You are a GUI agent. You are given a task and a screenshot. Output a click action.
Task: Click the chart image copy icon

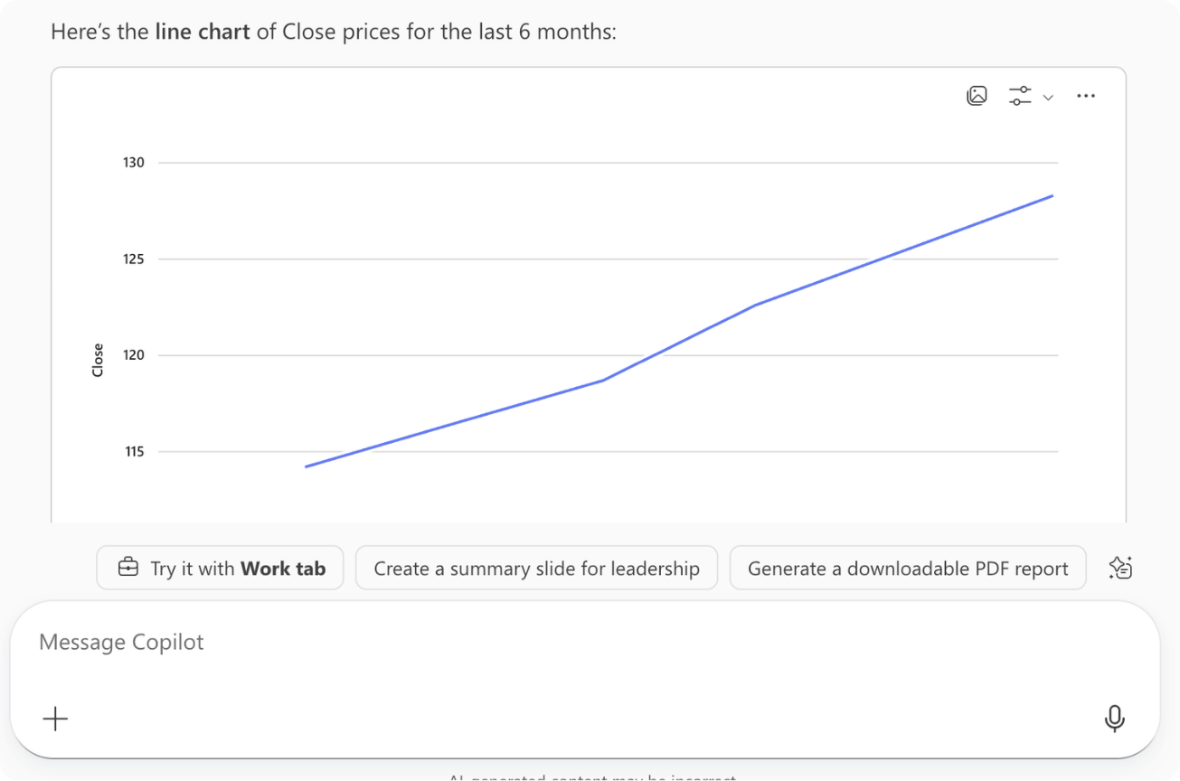coord(977,96)
